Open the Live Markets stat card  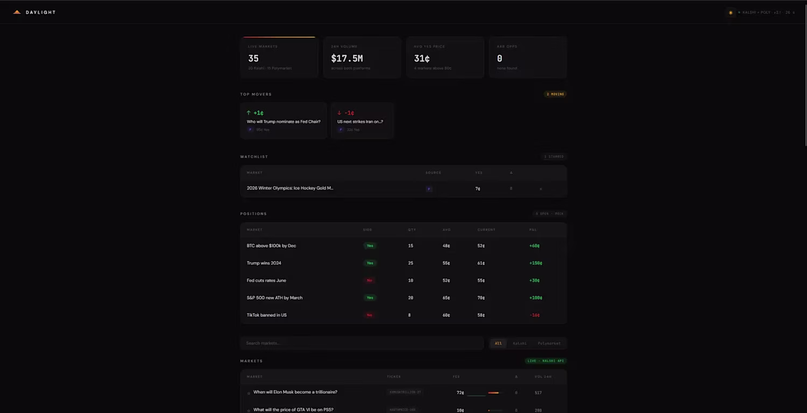(x=279, y=58)
